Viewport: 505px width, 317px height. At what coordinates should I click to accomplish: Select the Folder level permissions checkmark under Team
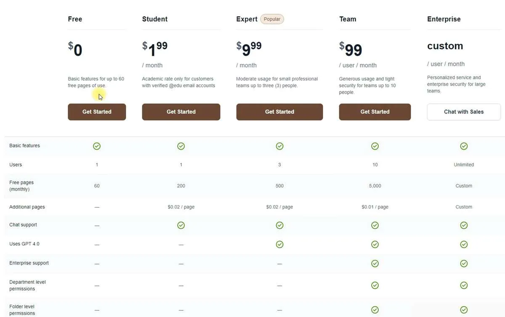click(375, 309)
